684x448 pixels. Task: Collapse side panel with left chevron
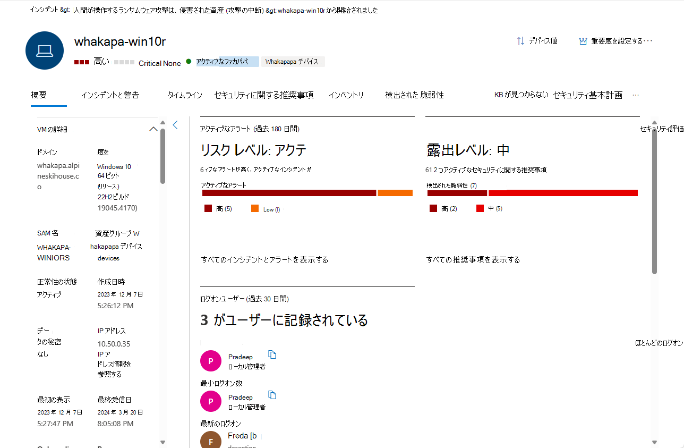click(x=176, y=125)
